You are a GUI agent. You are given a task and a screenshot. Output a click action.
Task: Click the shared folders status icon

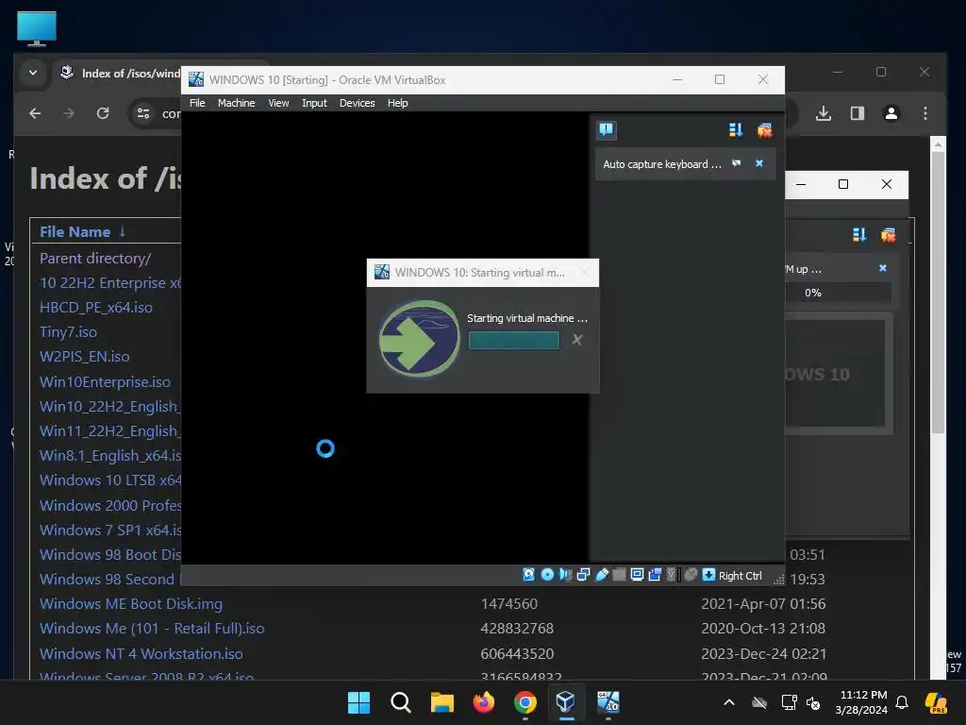[619, 575]
